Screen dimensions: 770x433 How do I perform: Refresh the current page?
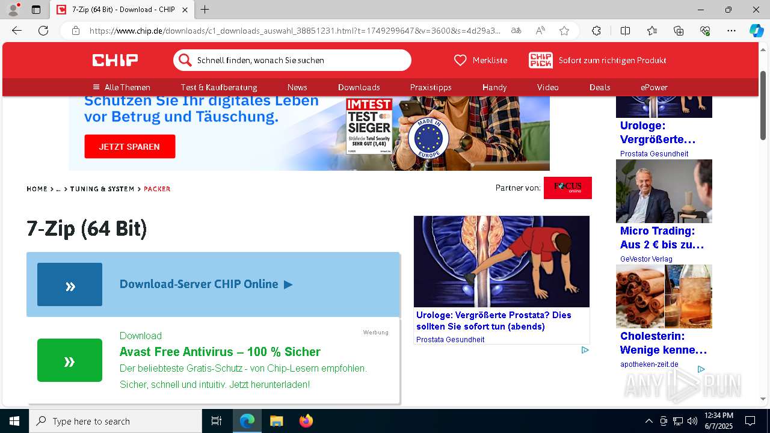coord(43,31)
